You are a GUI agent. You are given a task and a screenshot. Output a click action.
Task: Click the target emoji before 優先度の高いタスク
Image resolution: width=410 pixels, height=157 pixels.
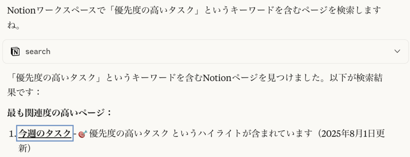point(82,134)
